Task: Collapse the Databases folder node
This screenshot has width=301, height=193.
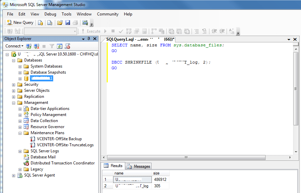Action: (x=13, y=61)
